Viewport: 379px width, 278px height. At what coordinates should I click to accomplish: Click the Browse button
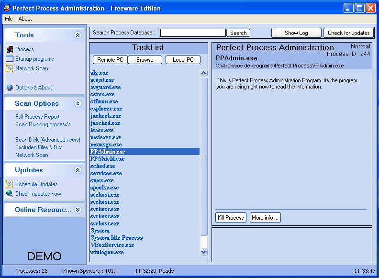[145, 60]
